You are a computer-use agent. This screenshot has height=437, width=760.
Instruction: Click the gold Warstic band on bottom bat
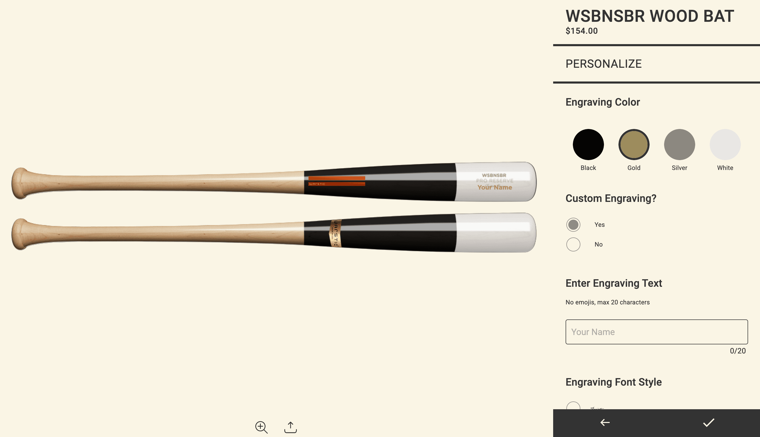tap(335, 233)
